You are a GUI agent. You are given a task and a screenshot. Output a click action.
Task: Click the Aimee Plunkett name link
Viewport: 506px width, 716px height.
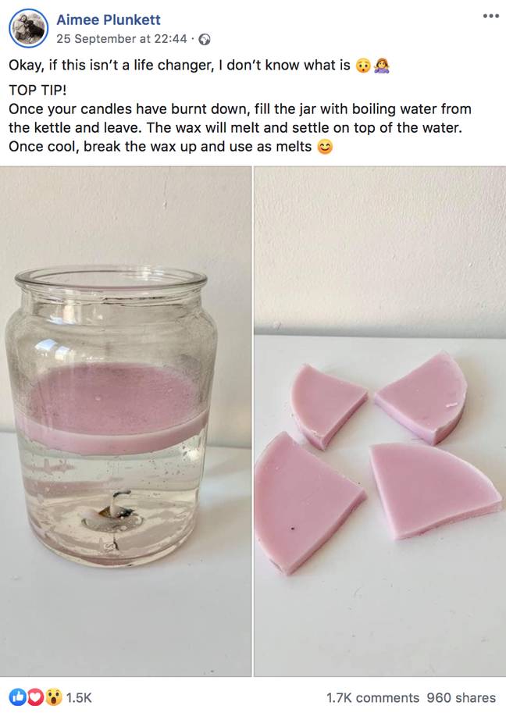(x=109, y=20)
